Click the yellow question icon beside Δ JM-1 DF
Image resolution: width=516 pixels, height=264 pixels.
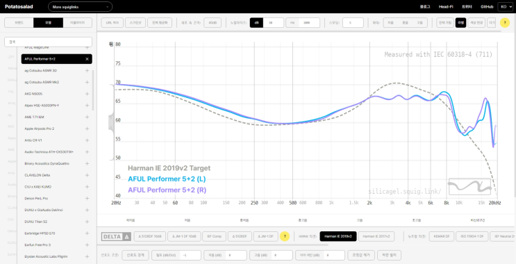[285, 236]
